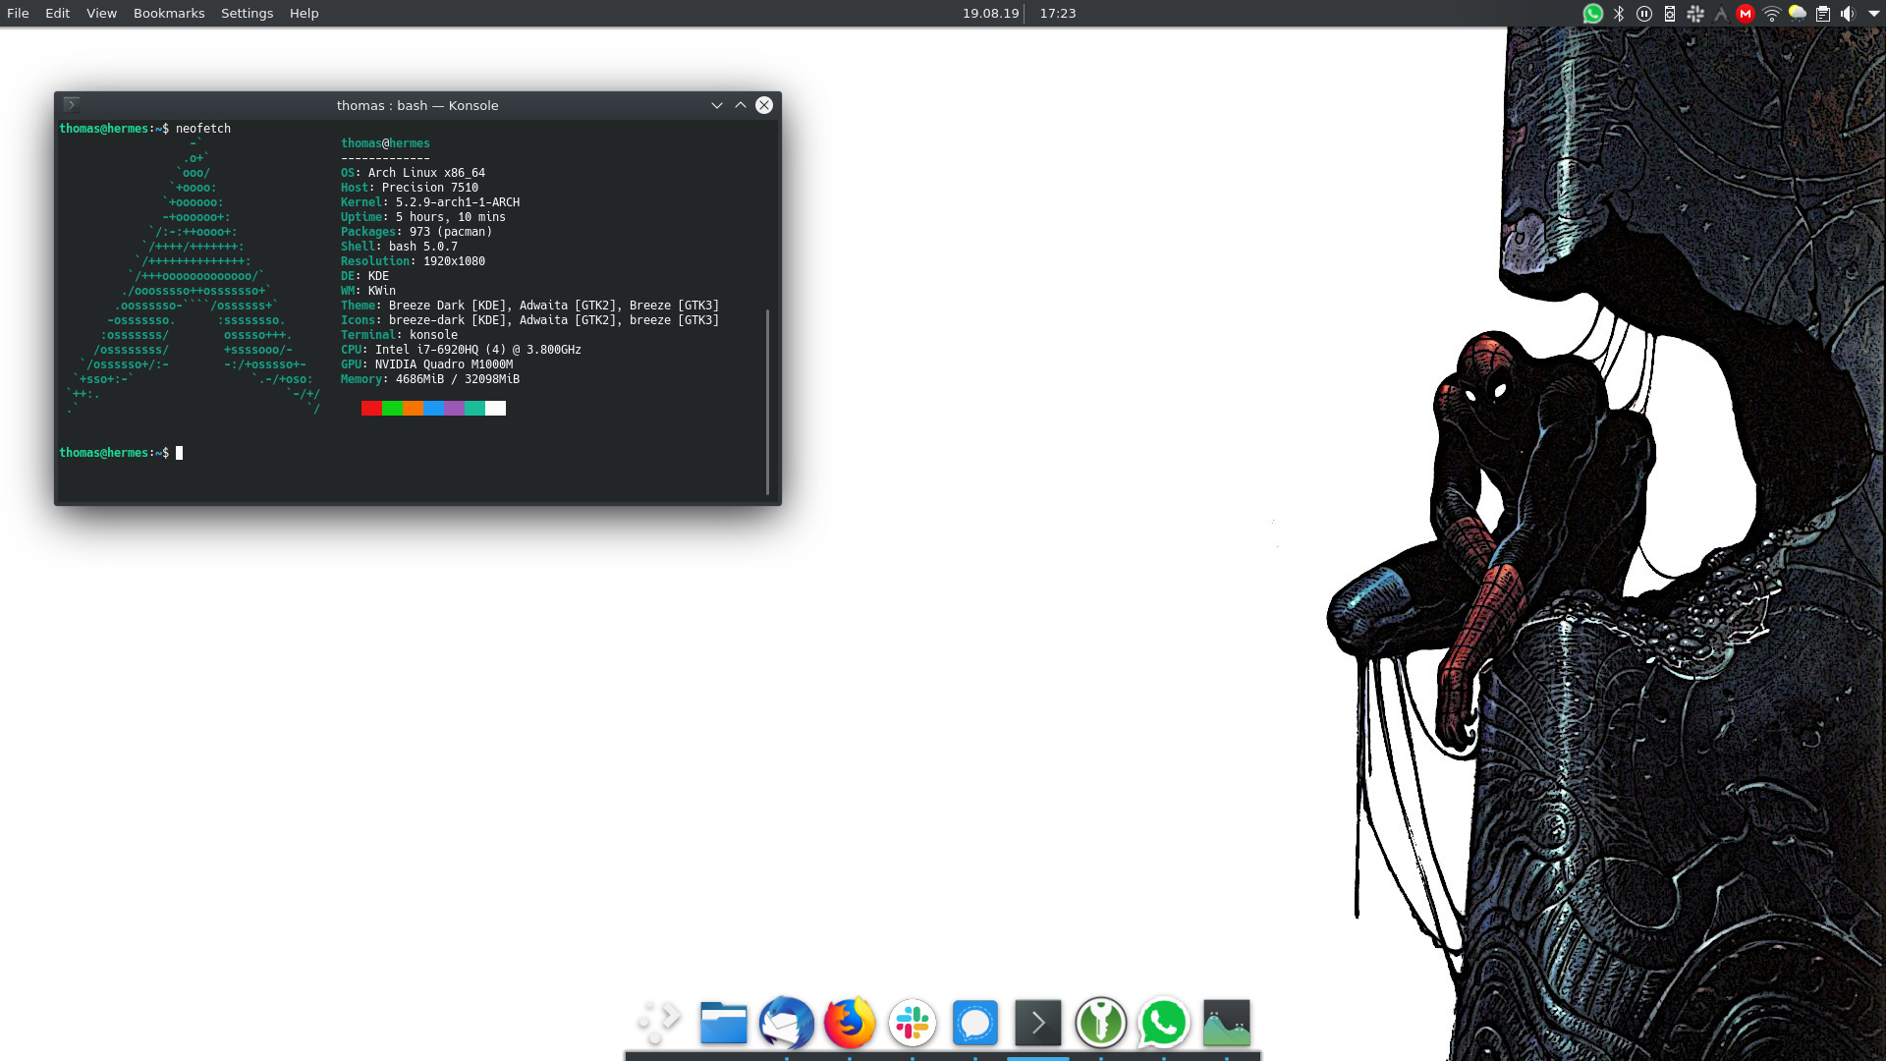Click 'Resolution: 1920x1080' line
1886x1061 pixels.
coord(413,261)
